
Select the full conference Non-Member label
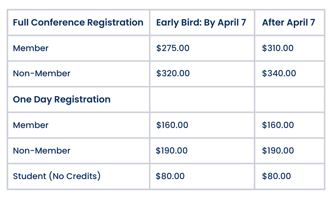pos(41,74)
